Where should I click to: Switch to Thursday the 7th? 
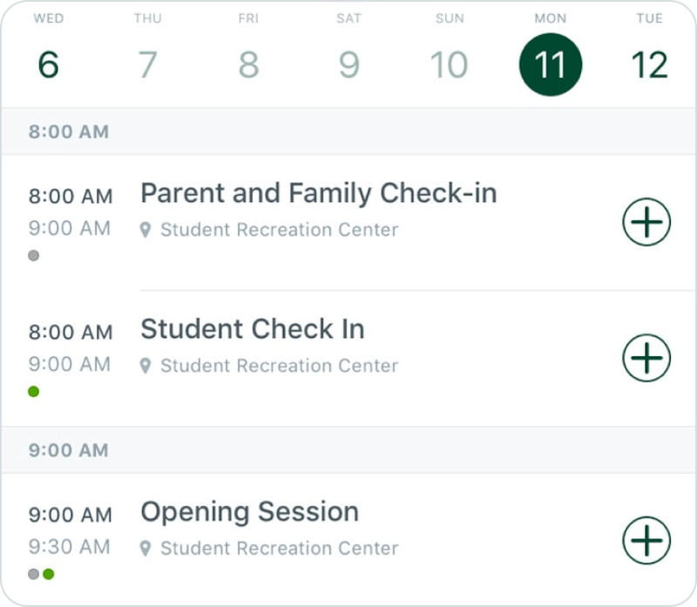coord(148,63)
